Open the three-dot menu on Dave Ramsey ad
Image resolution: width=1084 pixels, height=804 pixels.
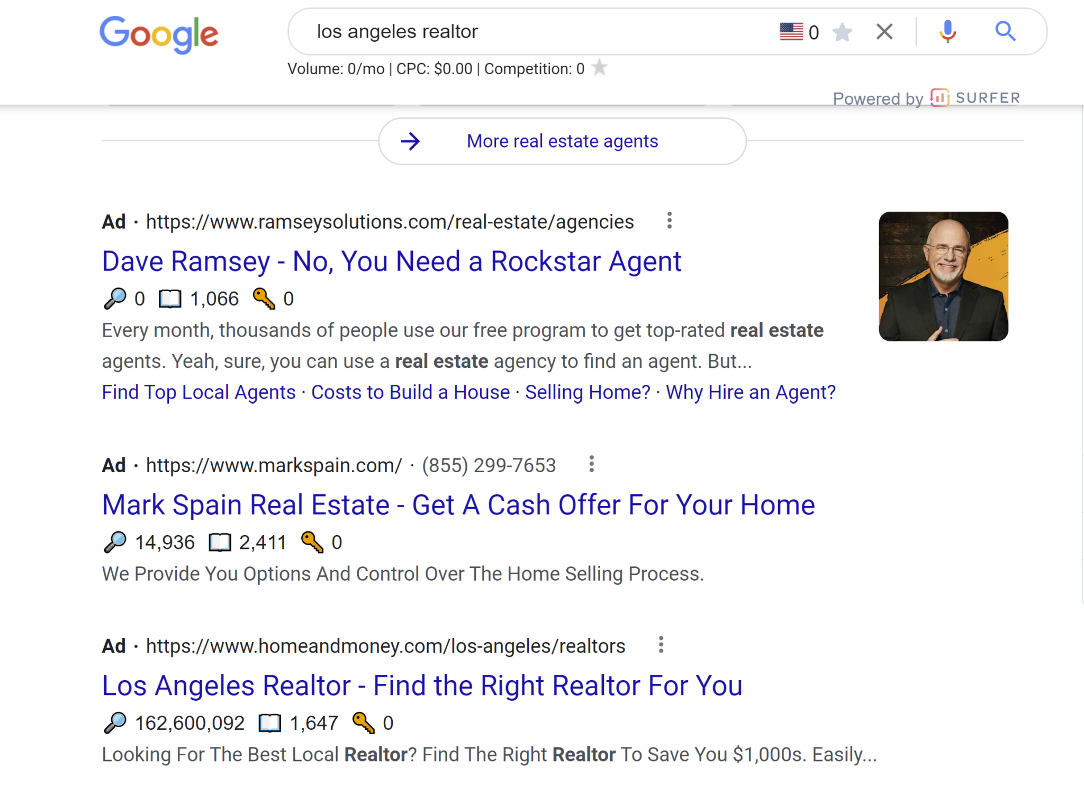(x=669, y=221)
